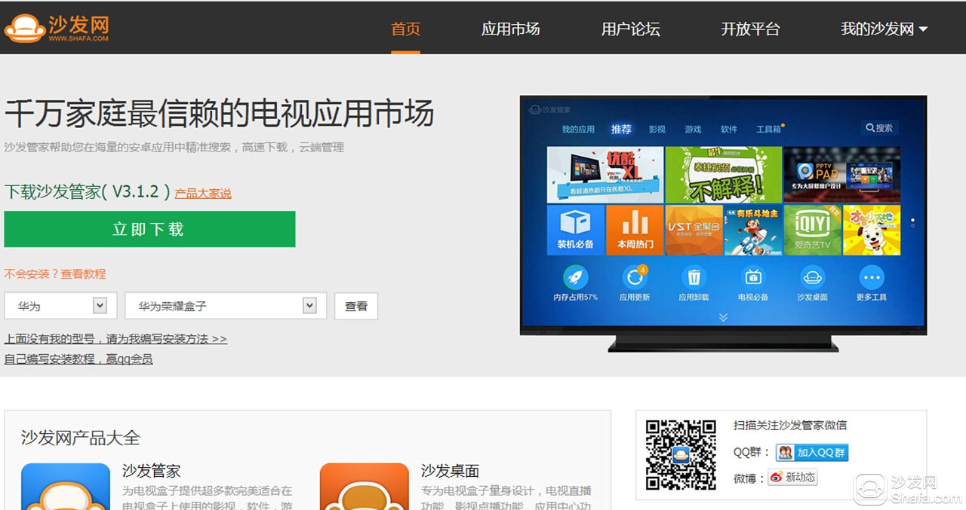
Task: Open the 爱奇艺TV tile
Action: point(813,230)
